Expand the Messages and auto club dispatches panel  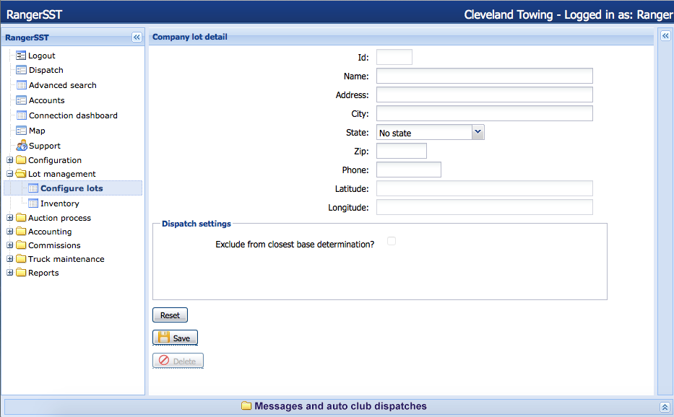tap(665, 407)
